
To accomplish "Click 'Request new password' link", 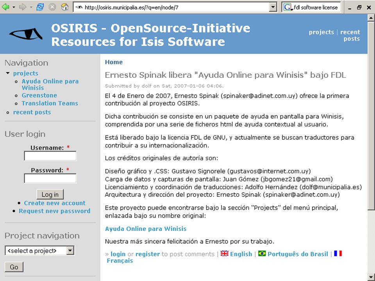I will pos(55,211).
